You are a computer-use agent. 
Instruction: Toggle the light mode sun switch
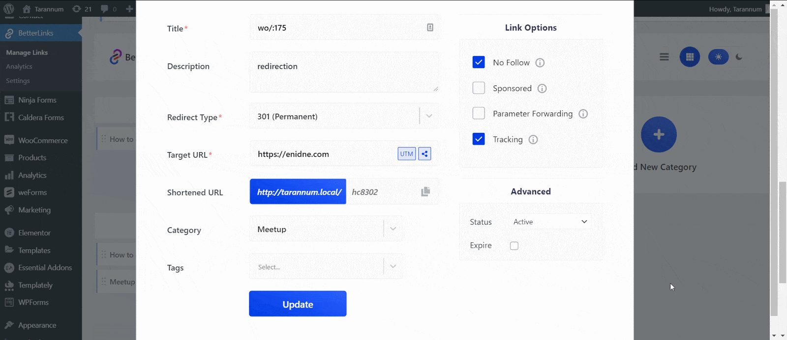pos(718,57)
